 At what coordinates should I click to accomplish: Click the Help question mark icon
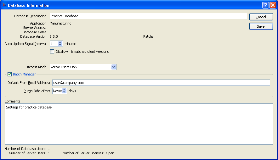[265, 5]
